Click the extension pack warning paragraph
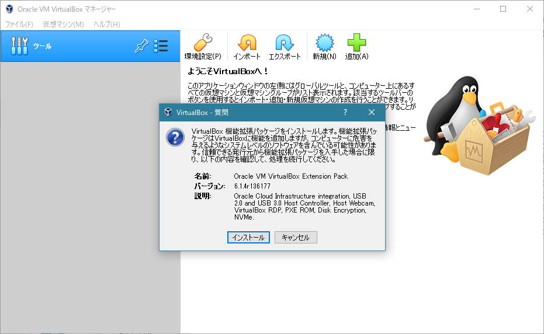Image resolution: width=544 pixels, height=334 pixels. click(x=284, y=145)
